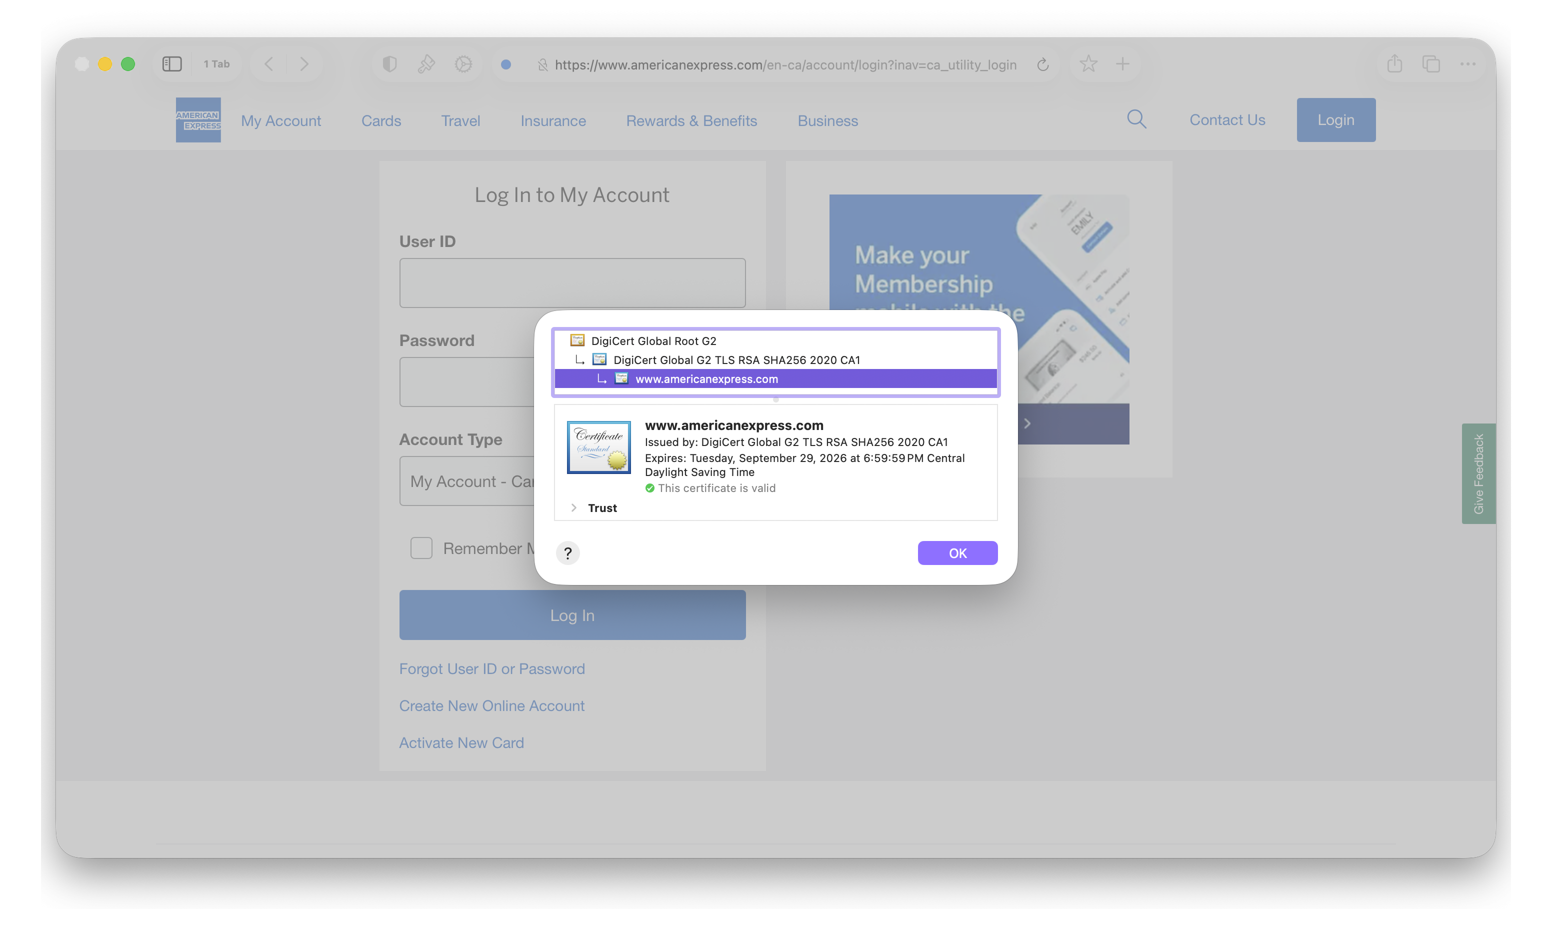Click in the User ID field
The image size is (1552, 932).
tap(572, 282)
